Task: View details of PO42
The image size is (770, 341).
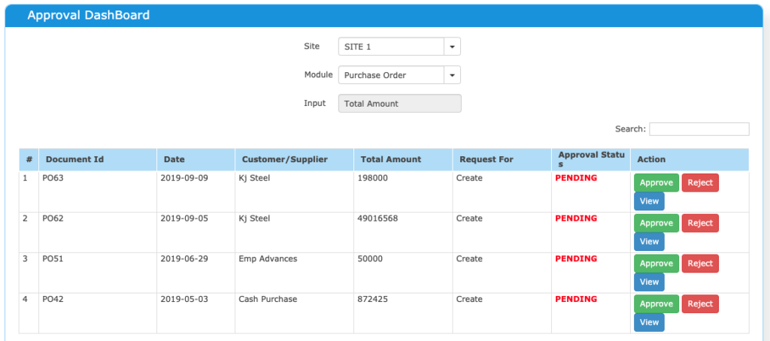Action: coord(649,322)
